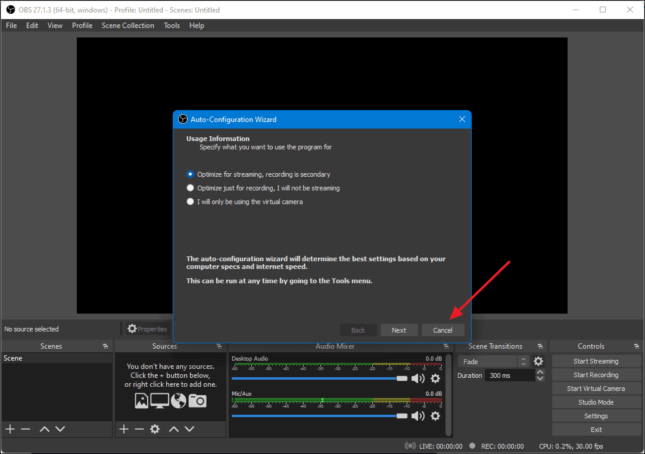This screenshot has width=645, height=454.
Task: Undock the Audio Mixer panel
Action: tap(446, 346)
